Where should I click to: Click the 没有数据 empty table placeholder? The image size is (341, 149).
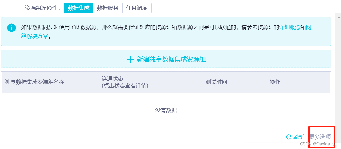point(166,110)
